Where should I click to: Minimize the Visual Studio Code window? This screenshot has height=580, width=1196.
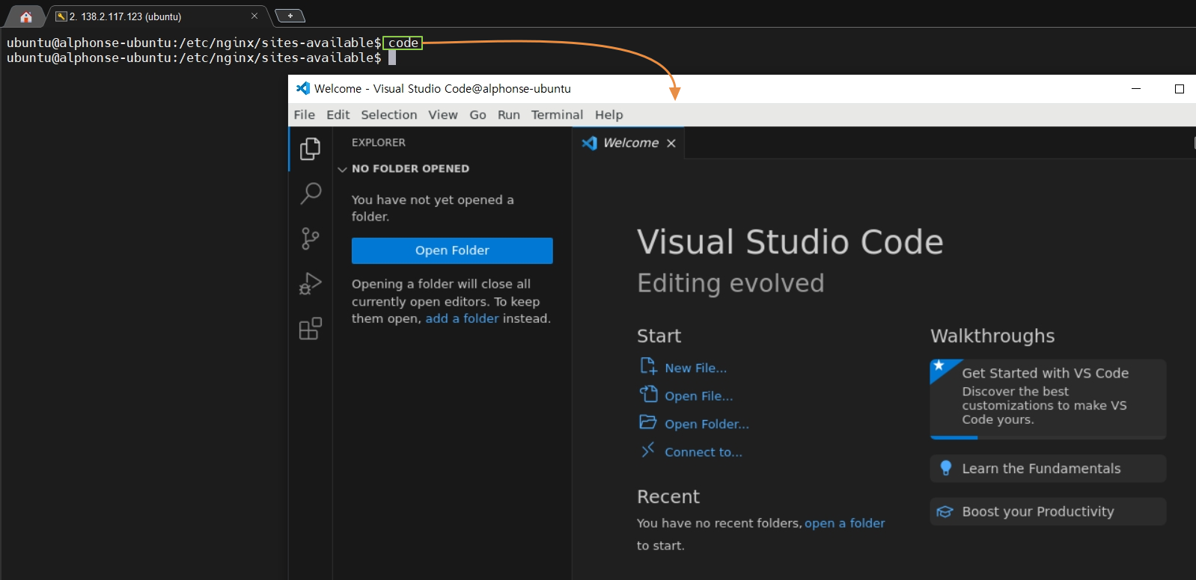click(x=1136, y=88)
